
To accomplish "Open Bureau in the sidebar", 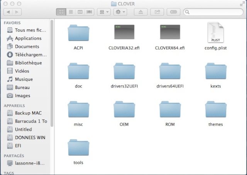I will pos(18,87).
